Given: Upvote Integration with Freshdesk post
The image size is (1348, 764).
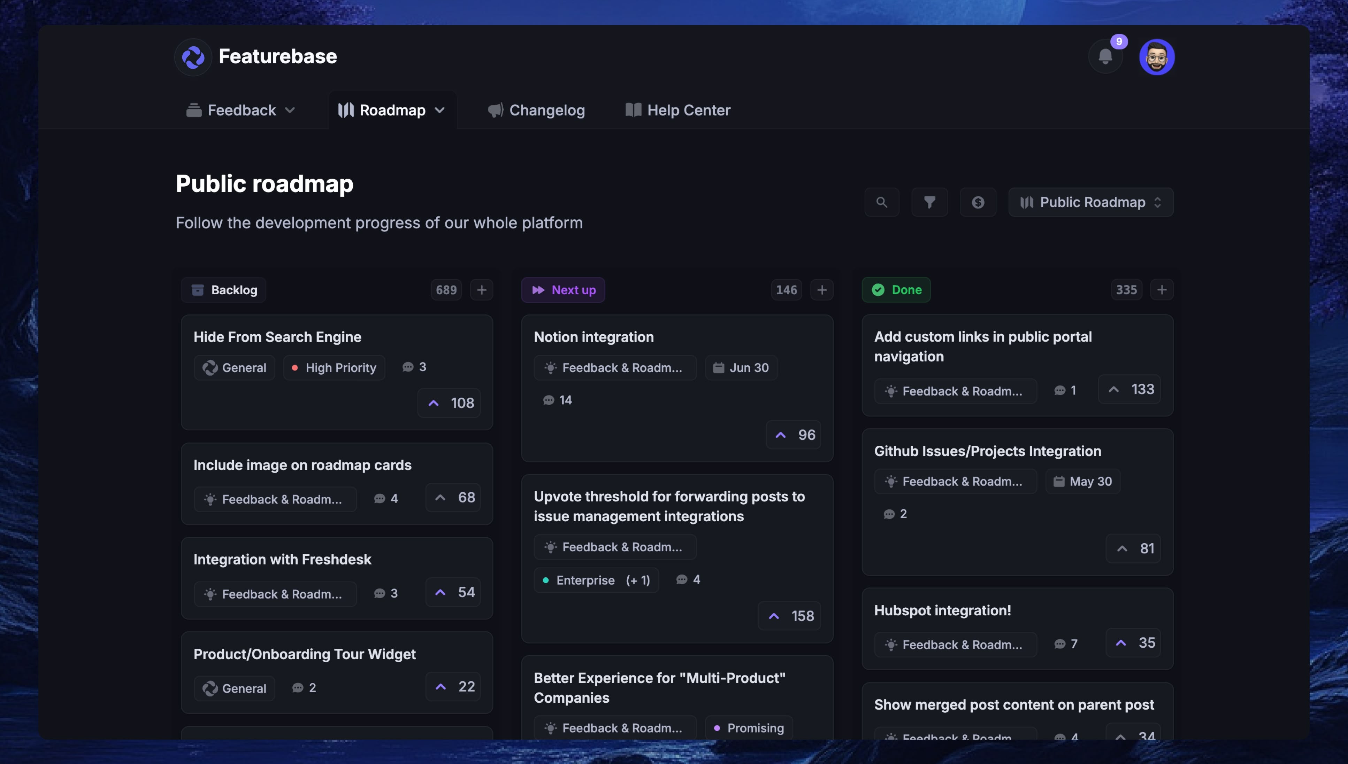Looking at the screenshot, I should [453, 592].
